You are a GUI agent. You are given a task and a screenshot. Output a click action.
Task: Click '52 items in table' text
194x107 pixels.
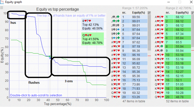coord(177,101)
